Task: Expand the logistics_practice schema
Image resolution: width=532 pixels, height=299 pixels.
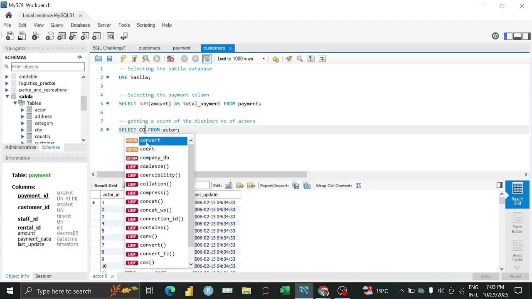Action: (x=7, y=83)
